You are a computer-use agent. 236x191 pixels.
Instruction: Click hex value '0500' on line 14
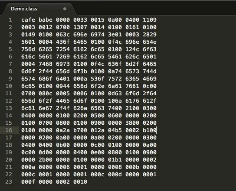pos(98,115)
